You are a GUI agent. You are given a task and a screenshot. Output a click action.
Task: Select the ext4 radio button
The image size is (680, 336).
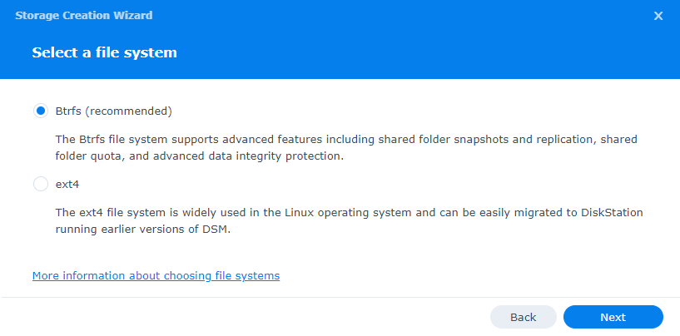(41, 184)
